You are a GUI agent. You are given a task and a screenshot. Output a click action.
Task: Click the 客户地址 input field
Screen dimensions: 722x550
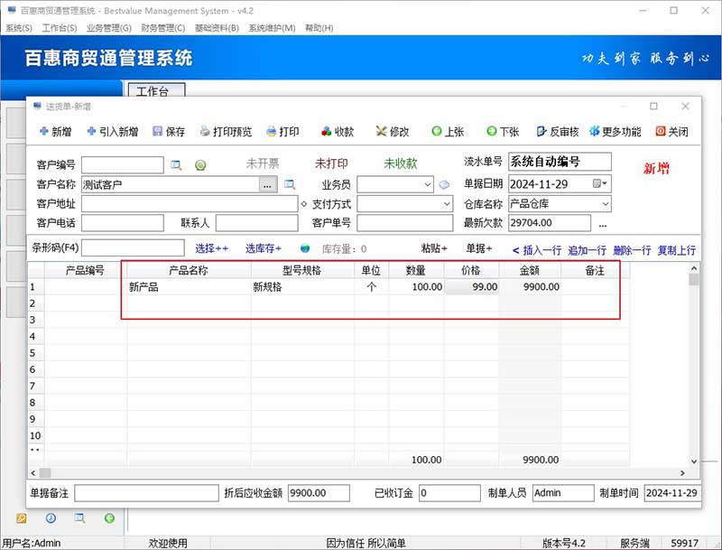(x=190, y=203)
